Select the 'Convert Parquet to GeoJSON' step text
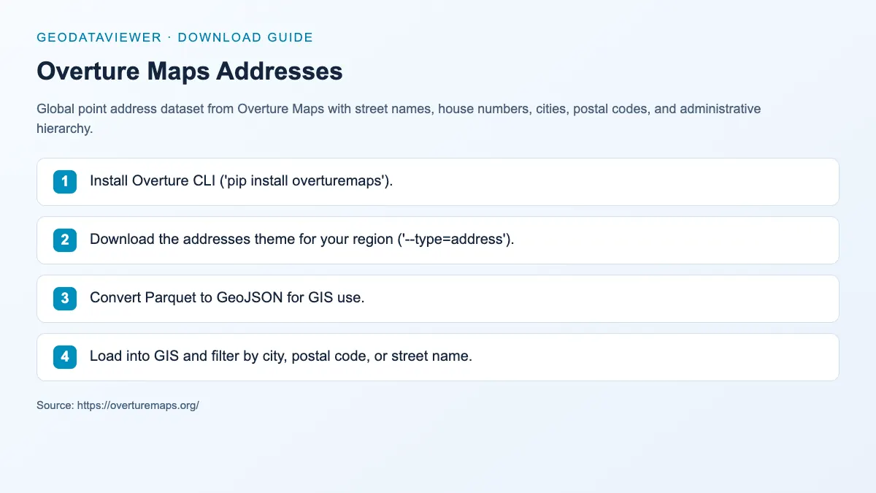Viewport: 876px width, 493px height. coord(227,298)
